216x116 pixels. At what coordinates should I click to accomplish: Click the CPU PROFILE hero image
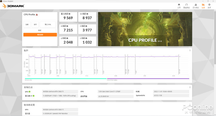[145, 29]
